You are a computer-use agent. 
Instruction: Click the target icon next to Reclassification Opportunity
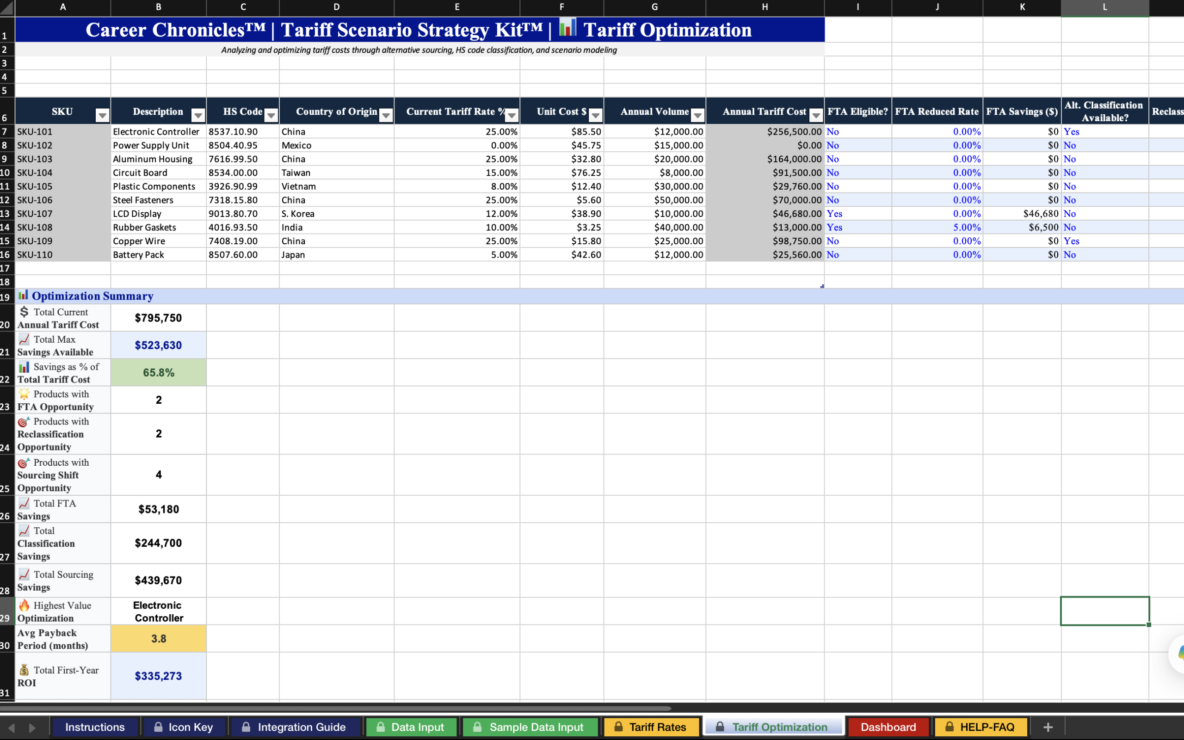24,421
